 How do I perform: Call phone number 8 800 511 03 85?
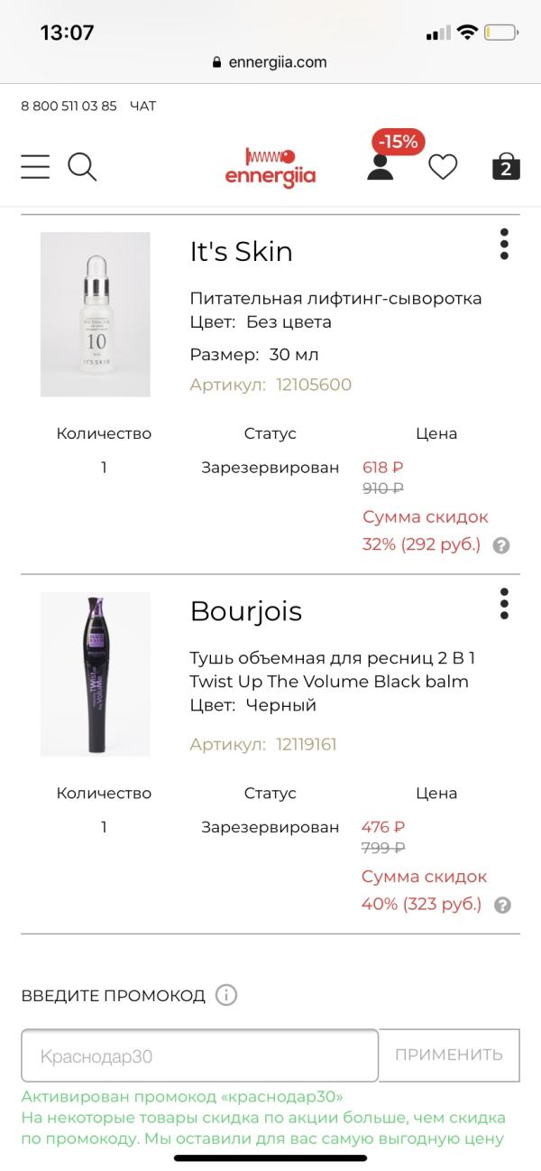point(69,106)
